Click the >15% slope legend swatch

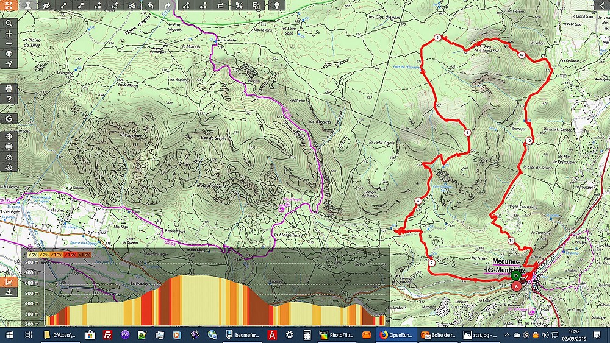[x=84, y=255]
